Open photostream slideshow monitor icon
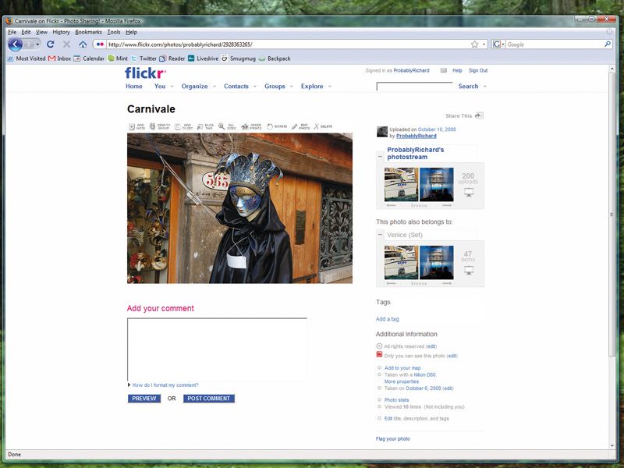This screenshot has width=624, height=468. [469, 193]
